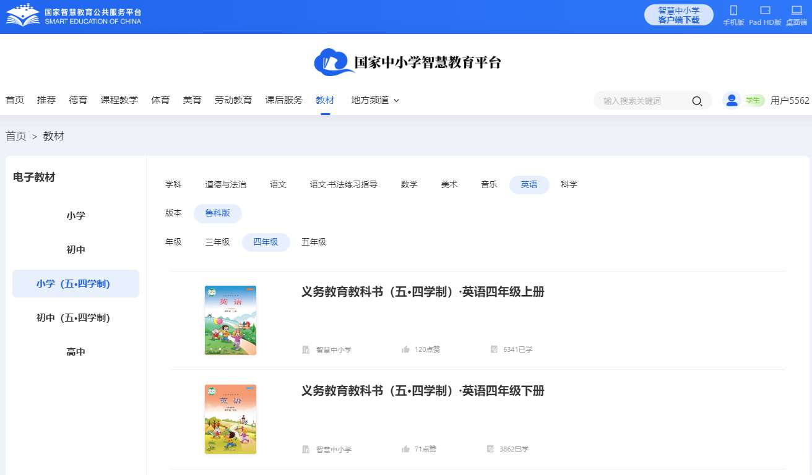
Task: Open the 用户5562 account name
Action: point(790,101)
